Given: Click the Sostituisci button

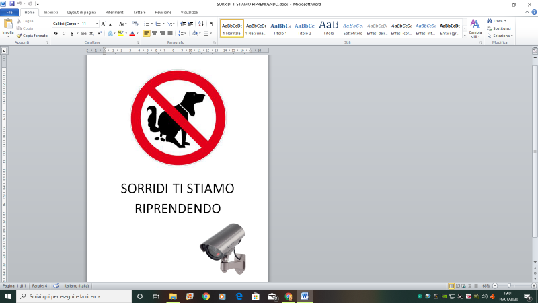Looking at the screenshot, I should point(501,28).
